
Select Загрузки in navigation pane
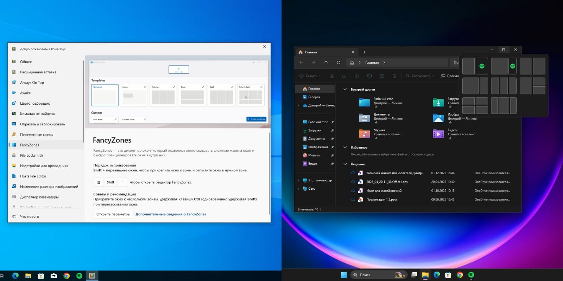click(315, 130)
